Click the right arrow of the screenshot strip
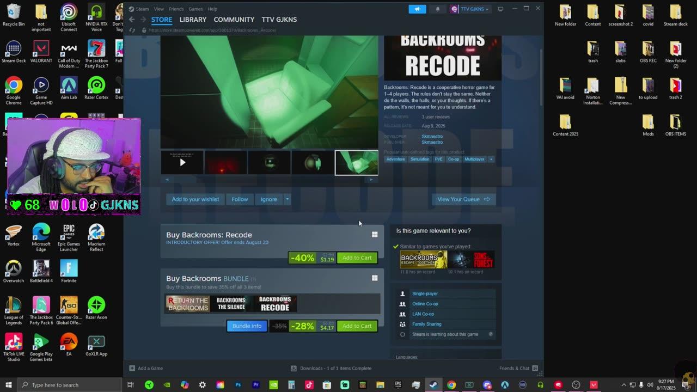Screen dimensions: 697x392 [371, 179]
